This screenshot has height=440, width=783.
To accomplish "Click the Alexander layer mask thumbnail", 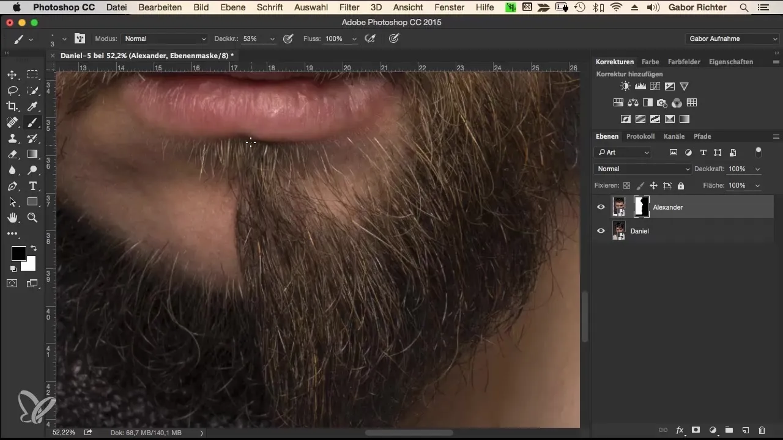I will [x=641, y=207].
